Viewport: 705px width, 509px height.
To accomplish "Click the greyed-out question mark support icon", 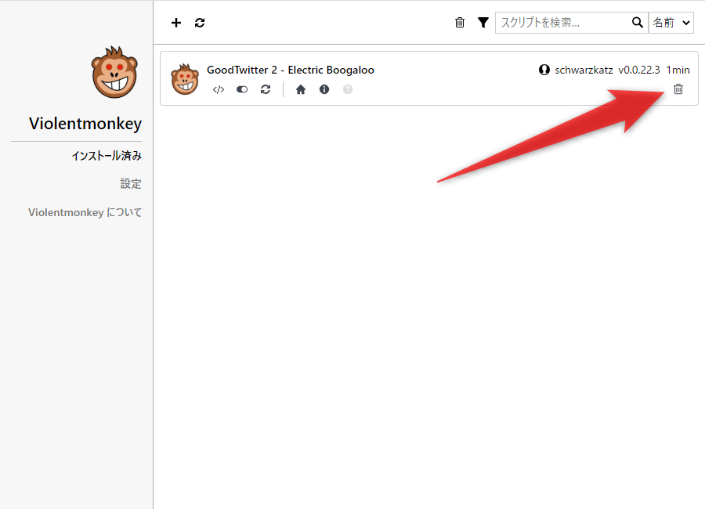I will [348, 89].
